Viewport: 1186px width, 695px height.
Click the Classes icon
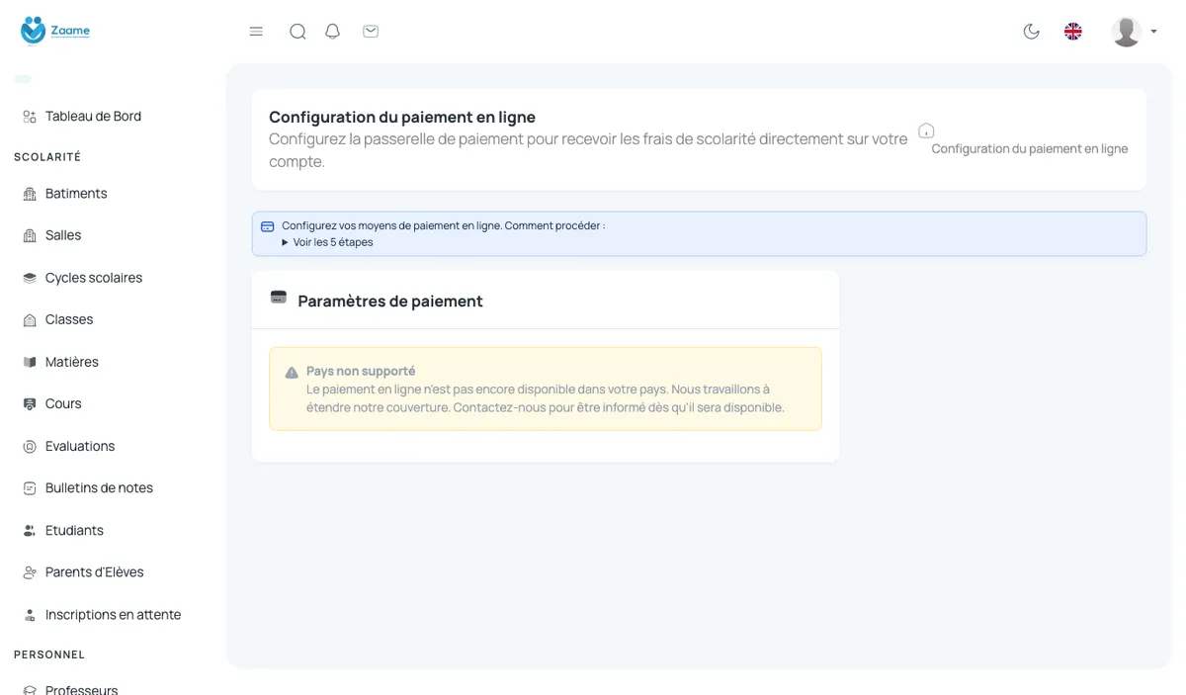30,320
